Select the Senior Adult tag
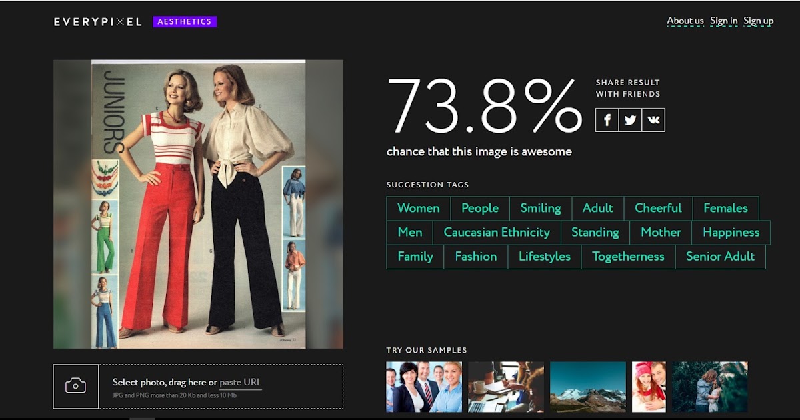This screenshot has height=420, width=800. (721, 257)
